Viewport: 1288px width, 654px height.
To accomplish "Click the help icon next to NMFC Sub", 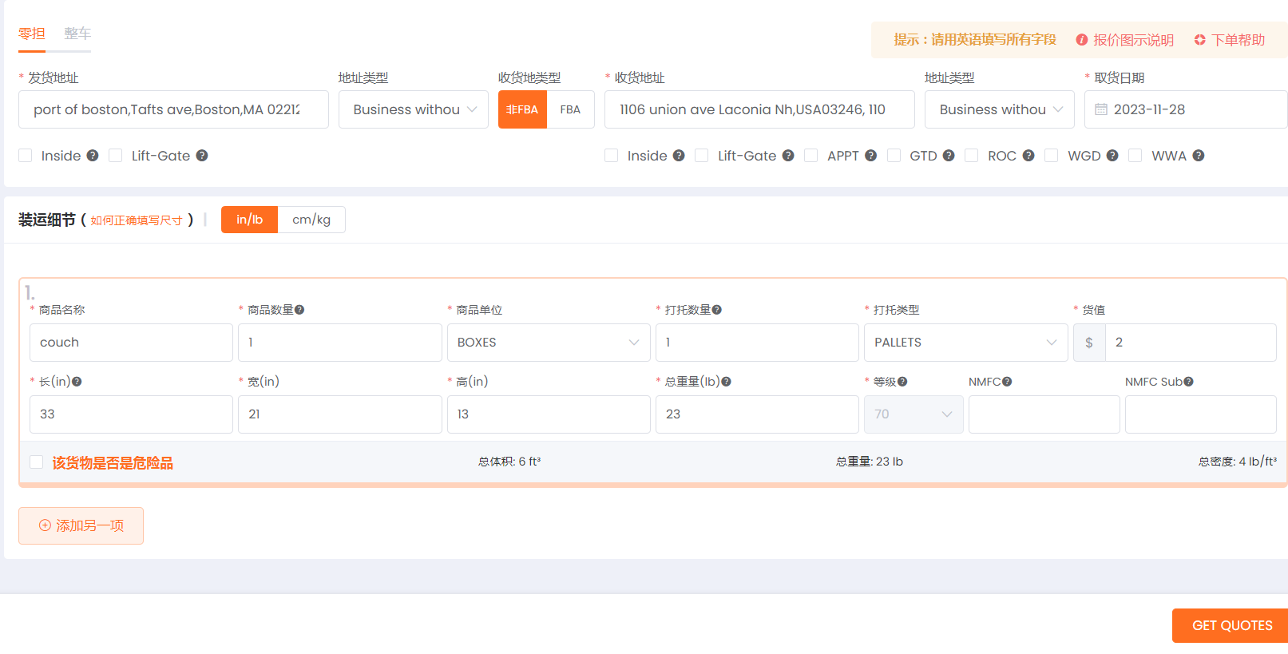I will click(x=1188, y=382).
